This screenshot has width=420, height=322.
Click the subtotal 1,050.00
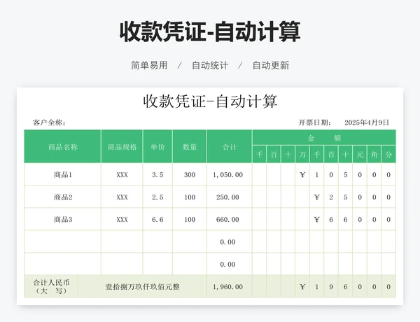click(x=228, y=175)
